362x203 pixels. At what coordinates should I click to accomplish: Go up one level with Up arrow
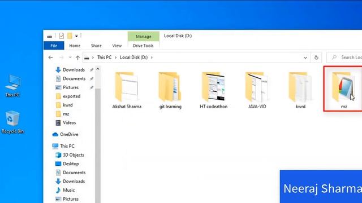pyautogui.click(x=78, y=58)
